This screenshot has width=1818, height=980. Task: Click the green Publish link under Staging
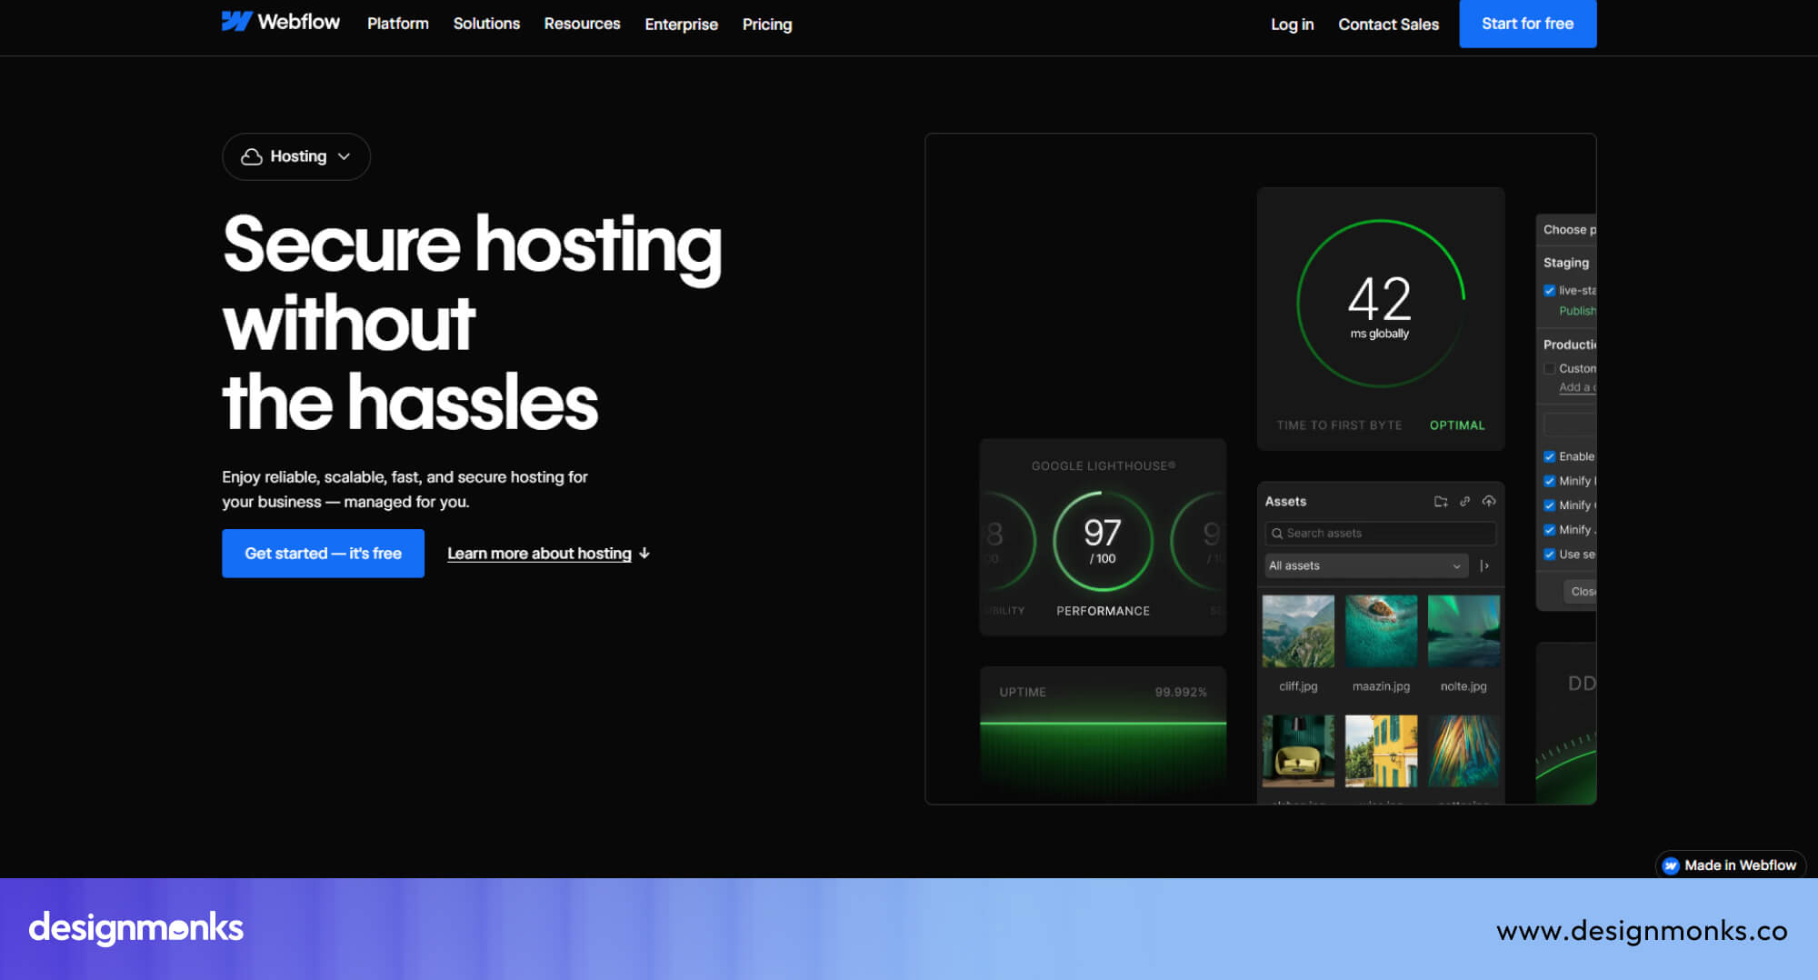coord(1577,311)
